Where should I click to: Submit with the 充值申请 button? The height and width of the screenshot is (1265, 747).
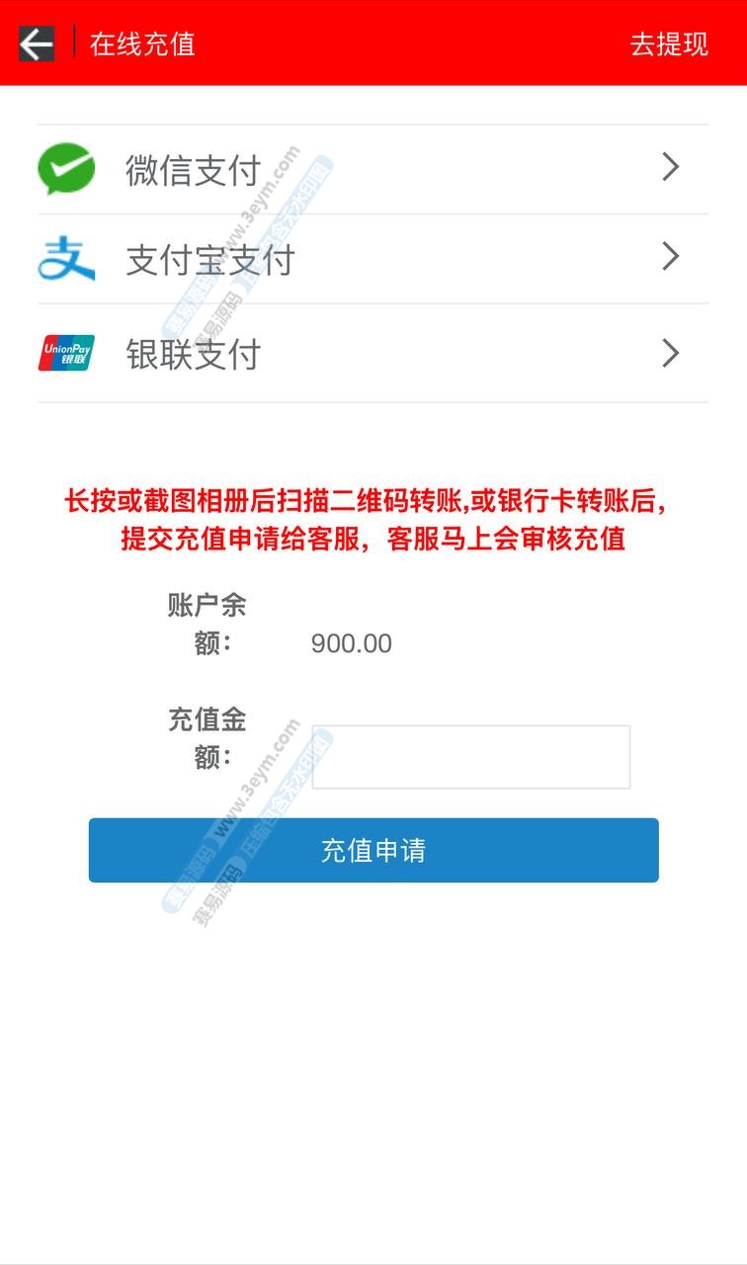(373, 850)
